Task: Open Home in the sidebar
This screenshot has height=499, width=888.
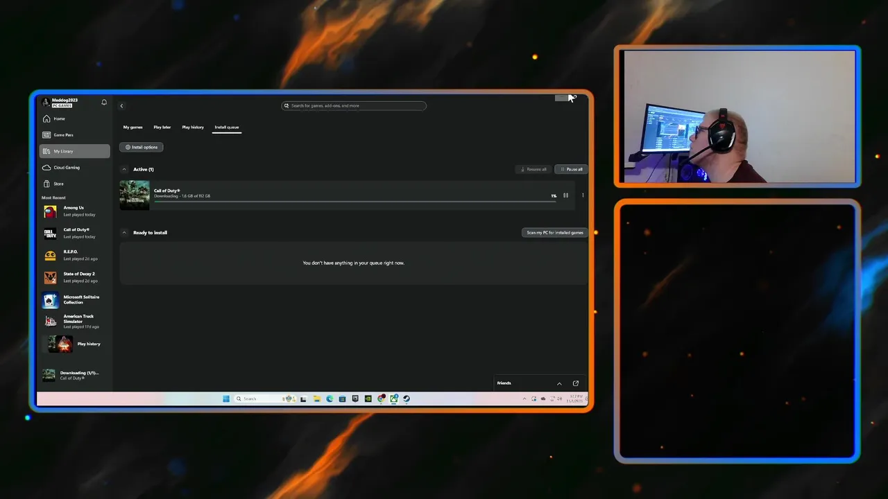Action: (x=74, y=119)
